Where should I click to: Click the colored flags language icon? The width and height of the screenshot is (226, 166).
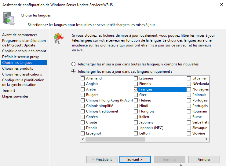click(x=58, y=38)
